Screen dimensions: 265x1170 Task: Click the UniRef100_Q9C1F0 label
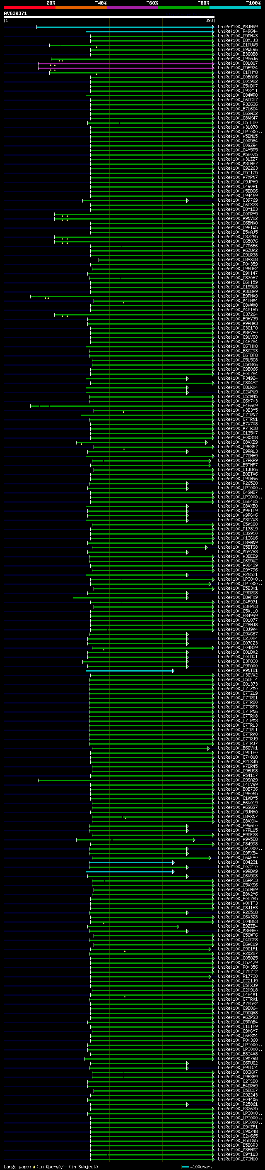237,752
